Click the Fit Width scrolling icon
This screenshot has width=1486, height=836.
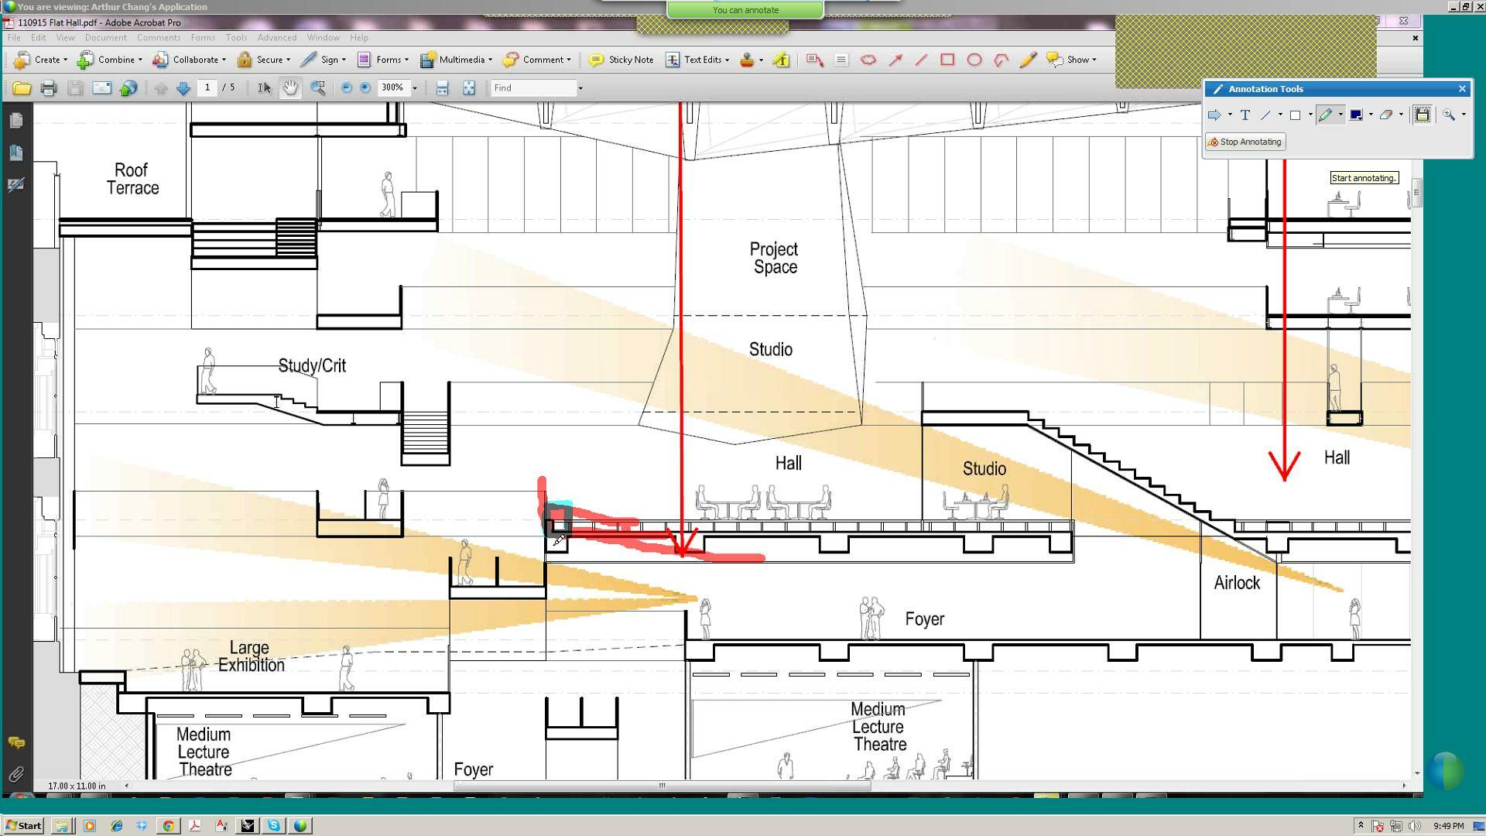pyautogui.click(x=442, y=88)
